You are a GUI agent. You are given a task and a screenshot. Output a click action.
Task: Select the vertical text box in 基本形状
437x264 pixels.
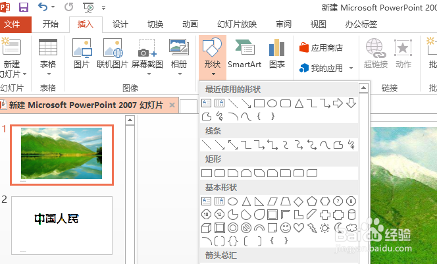point(219,201)
